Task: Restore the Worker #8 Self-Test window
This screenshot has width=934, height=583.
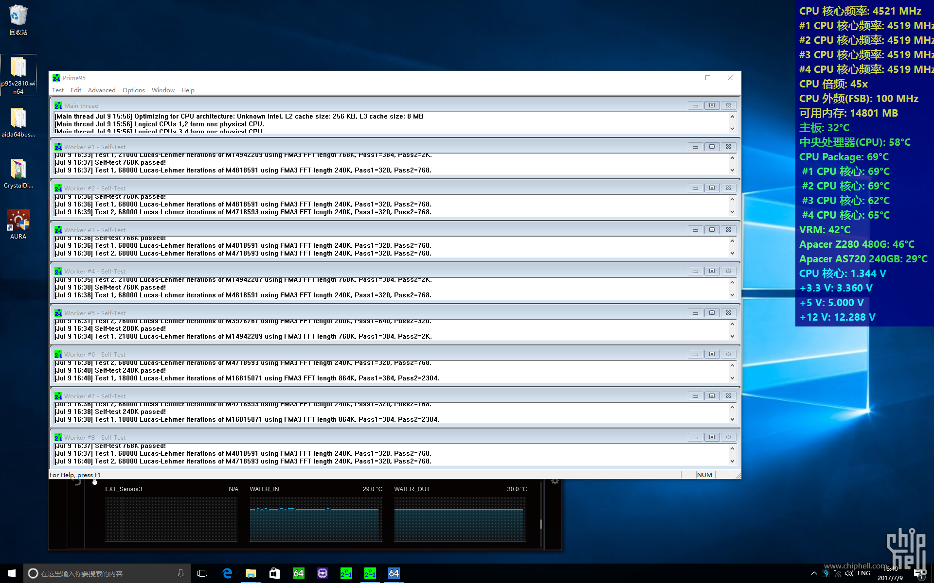Action: [x=712, y=437]
